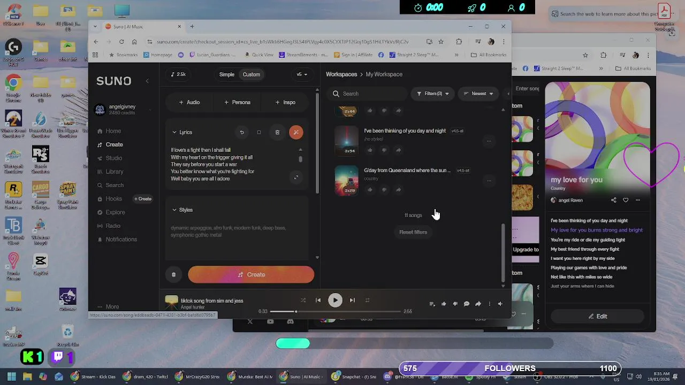Like the currently playing song in player
685x385 pixels.
444,304
